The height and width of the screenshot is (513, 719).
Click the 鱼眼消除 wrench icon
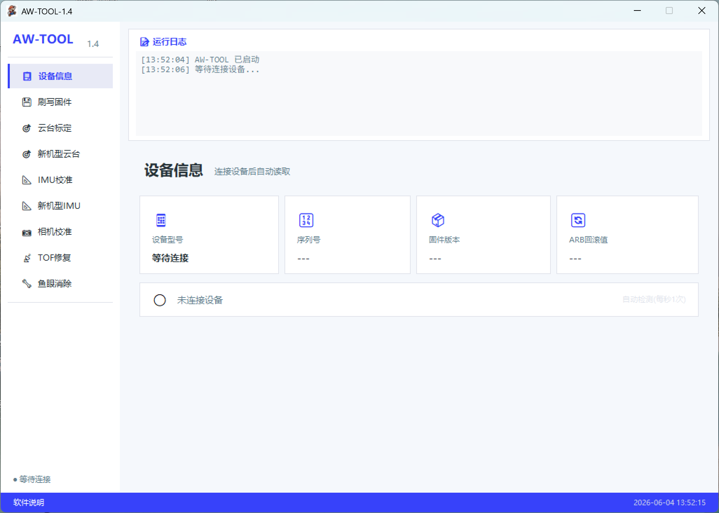pos(27,283)
